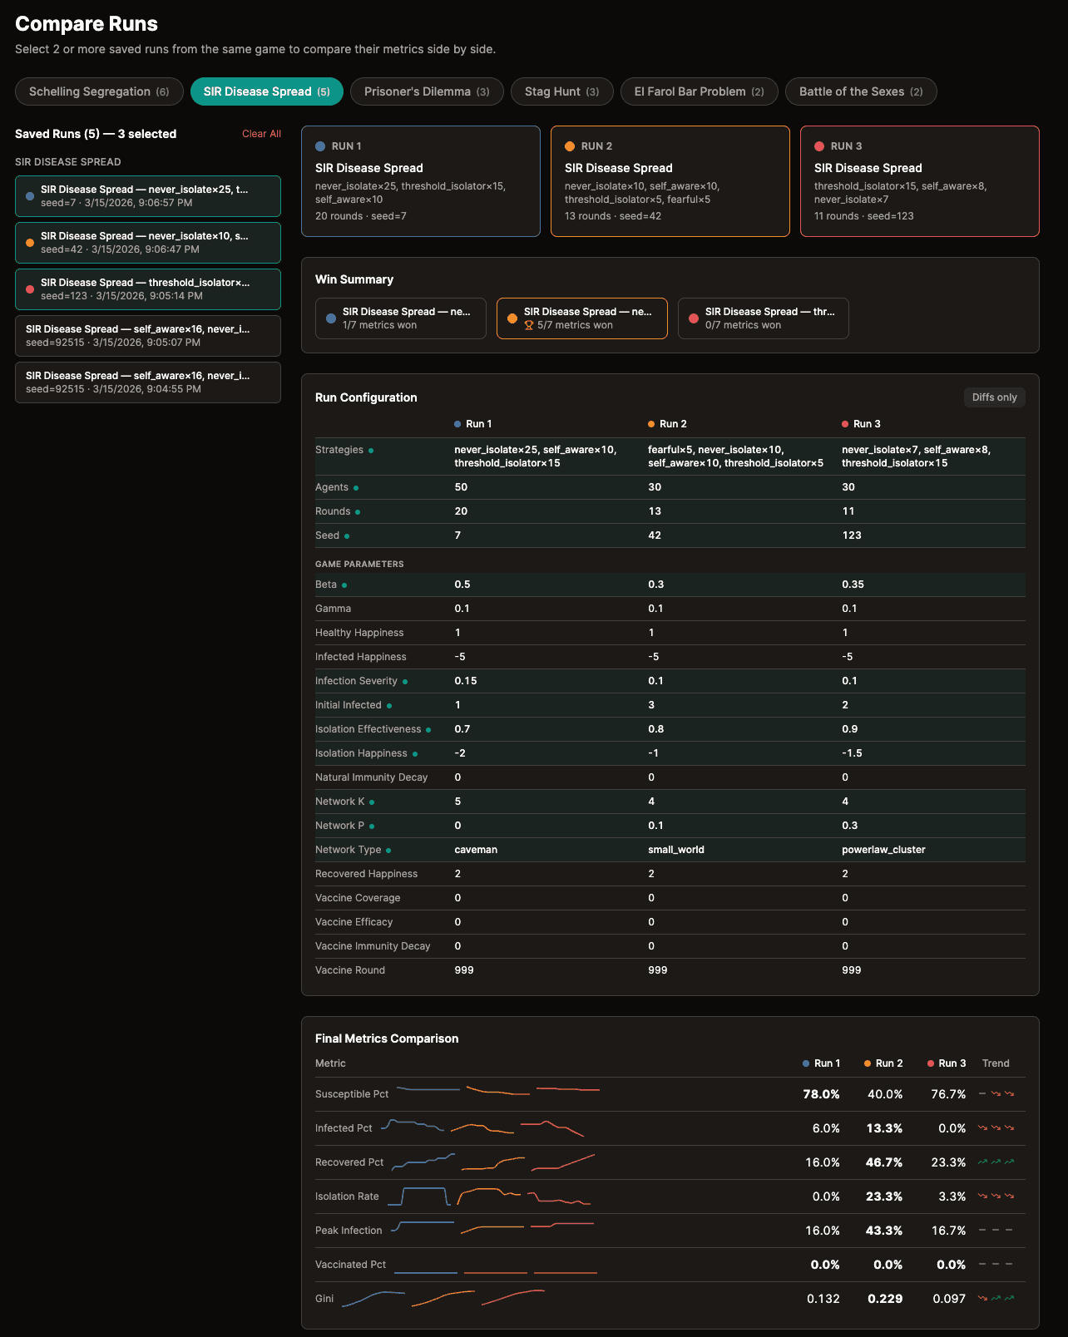
Task: Toggle the Diffs only button
Action: [x=994, y=397]
